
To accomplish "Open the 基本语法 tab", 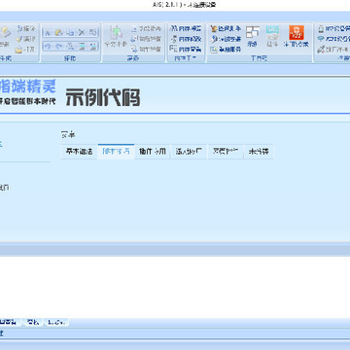I will [x=80, y=152].
